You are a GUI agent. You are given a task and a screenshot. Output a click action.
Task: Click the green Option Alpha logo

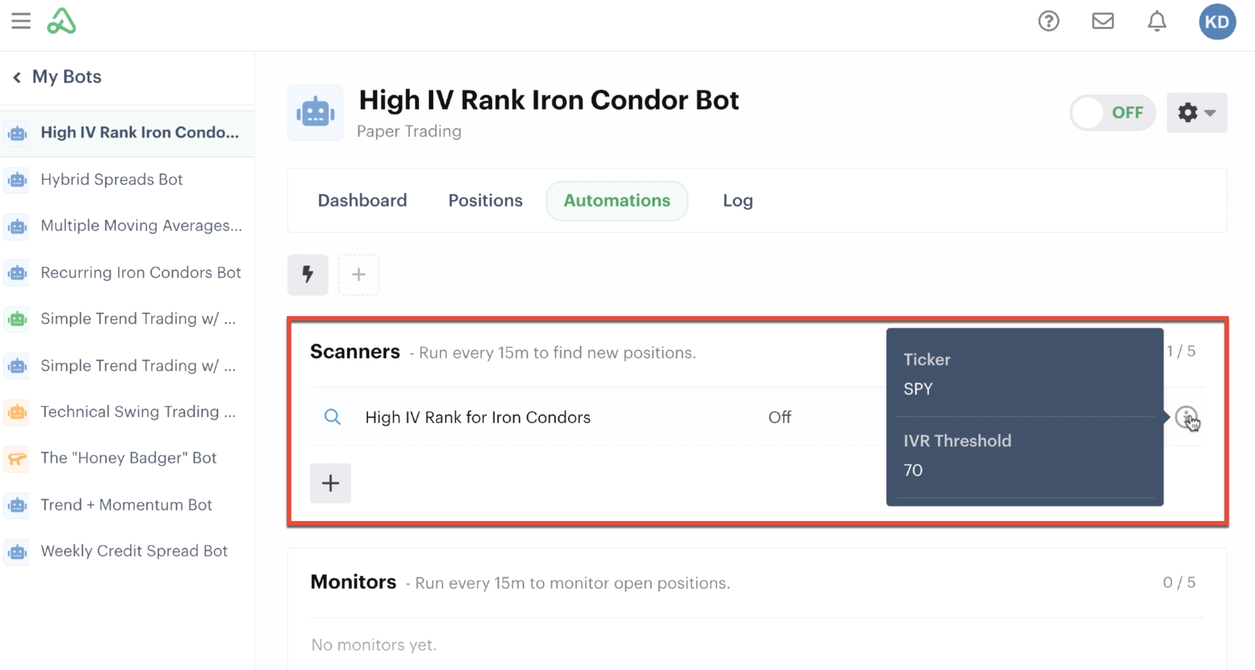[61, 21]
